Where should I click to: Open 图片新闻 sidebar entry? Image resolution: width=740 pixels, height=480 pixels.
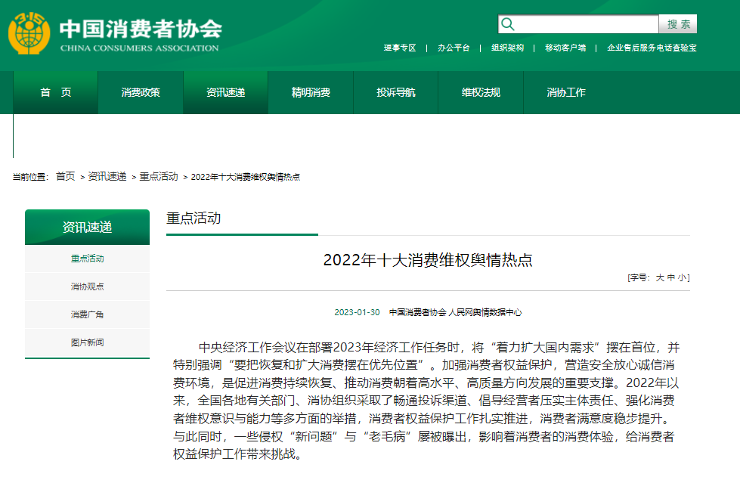tap(87, 342)
